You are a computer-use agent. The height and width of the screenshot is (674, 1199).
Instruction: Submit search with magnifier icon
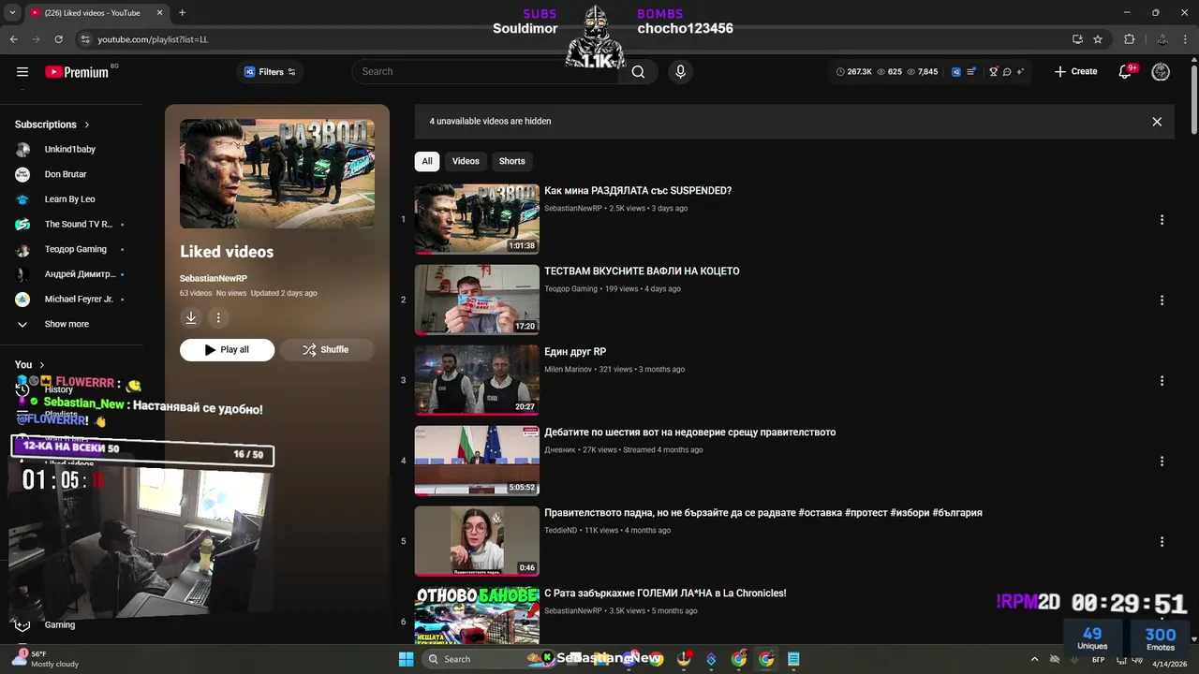coord(638,72)
